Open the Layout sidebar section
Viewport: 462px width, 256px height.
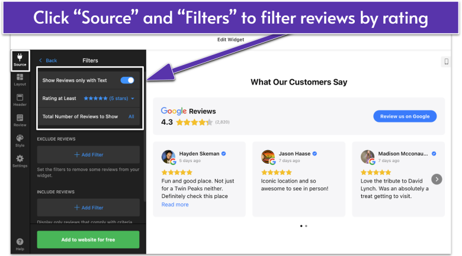20,80
